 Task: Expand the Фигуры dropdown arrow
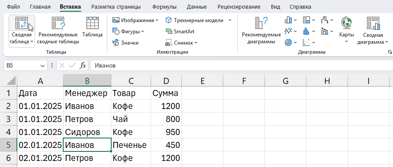tap(142, 32)
